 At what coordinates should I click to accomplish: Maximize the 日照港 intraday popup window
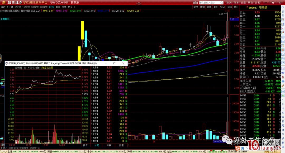pos(114,63)
